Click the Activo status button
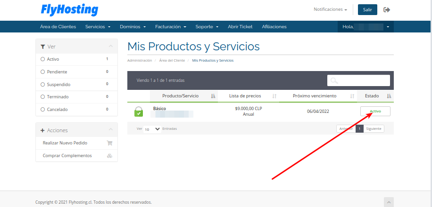The height and width of the screenshot is (207, 432). (375, 111)
